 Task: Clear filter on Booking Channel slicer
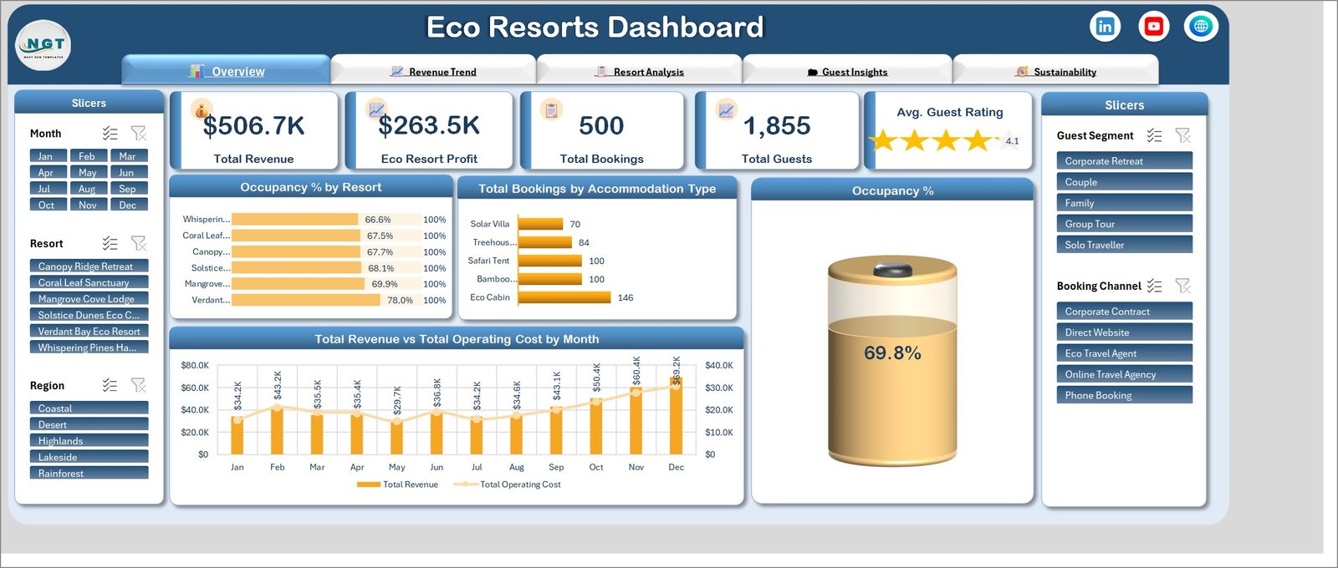[1182, 286]
